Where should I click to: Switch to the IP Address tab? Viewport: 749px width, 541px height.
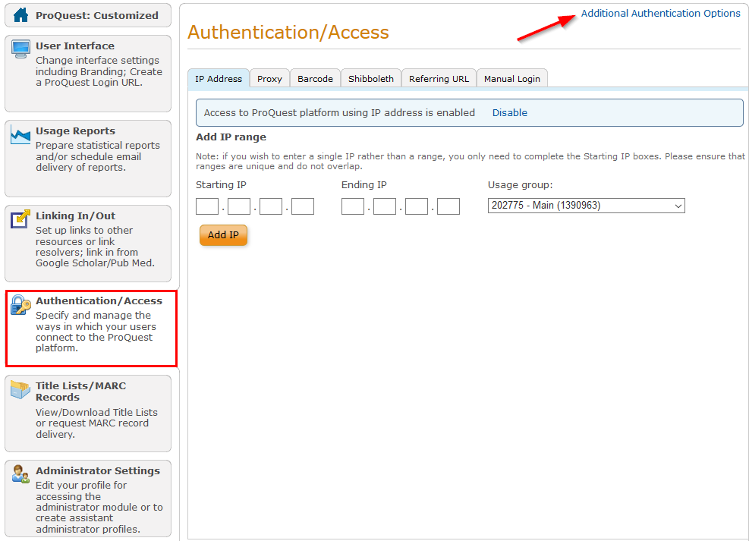218,77
